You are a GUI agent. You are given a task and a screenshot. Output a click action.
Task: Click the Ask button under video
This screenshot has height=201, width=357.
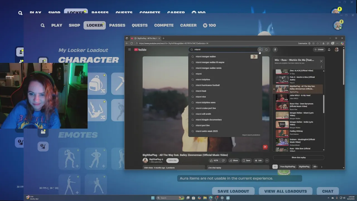258,161
